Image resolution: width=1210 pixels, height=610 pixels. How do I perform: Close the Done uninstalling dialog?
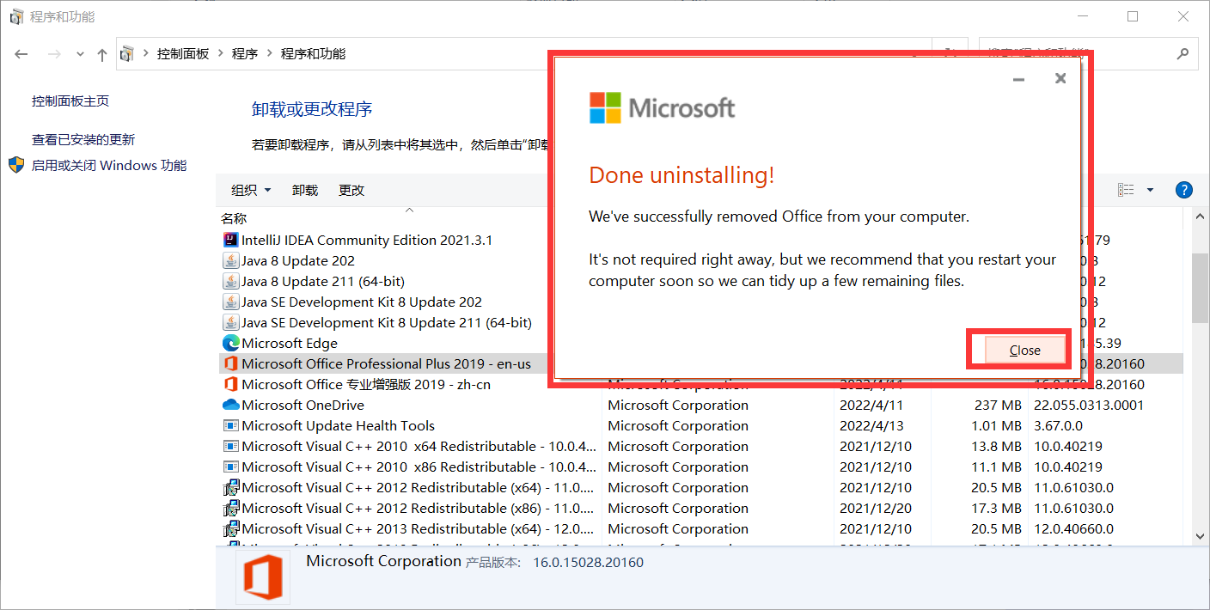click(x=1024, y=350)
